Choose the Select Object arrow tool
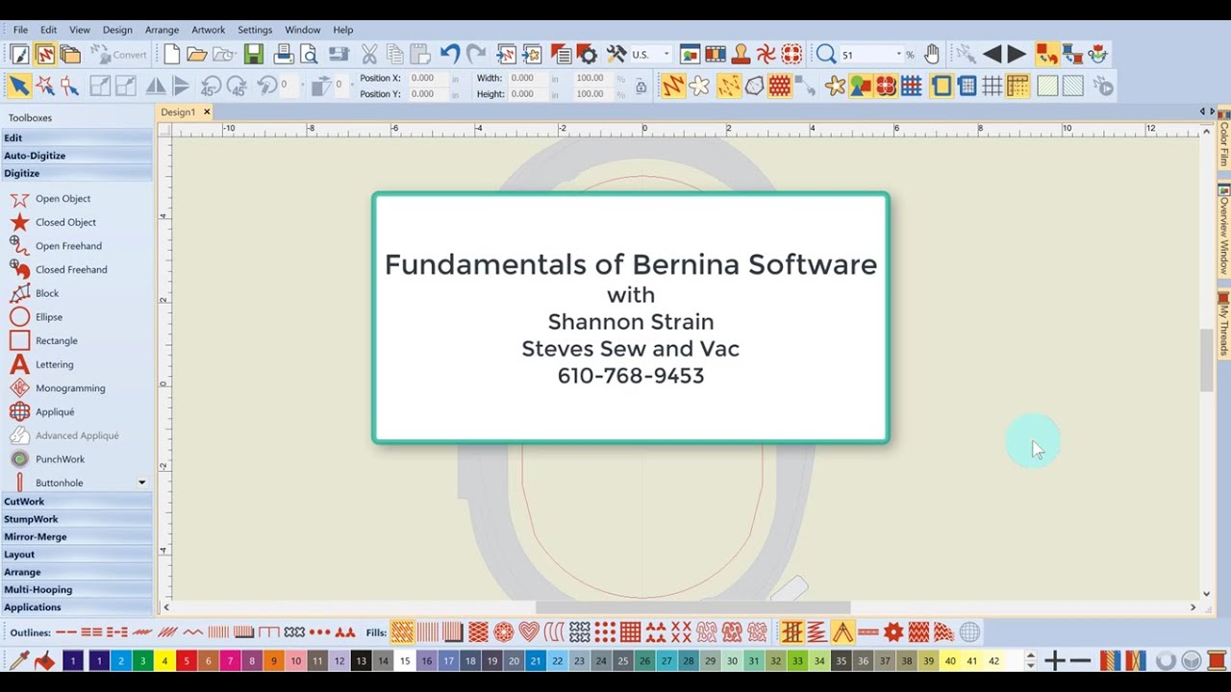 [x=18, y=86]
